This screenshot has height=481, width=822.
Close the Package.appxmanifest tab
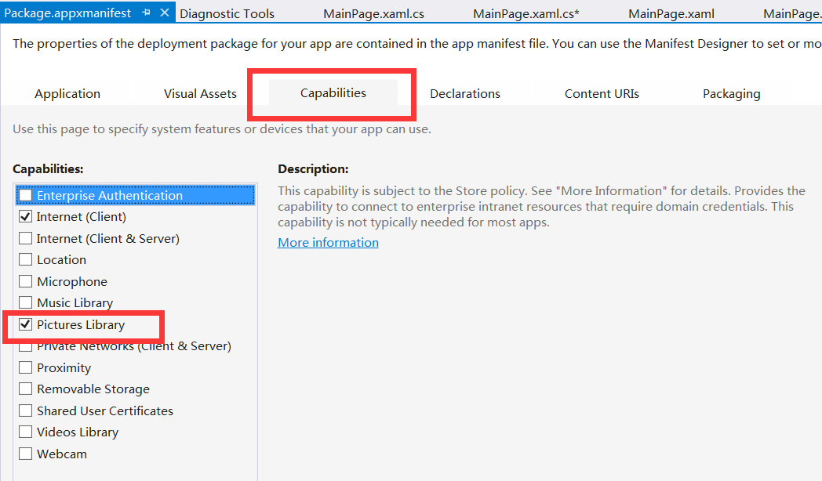tap(165, 13)
